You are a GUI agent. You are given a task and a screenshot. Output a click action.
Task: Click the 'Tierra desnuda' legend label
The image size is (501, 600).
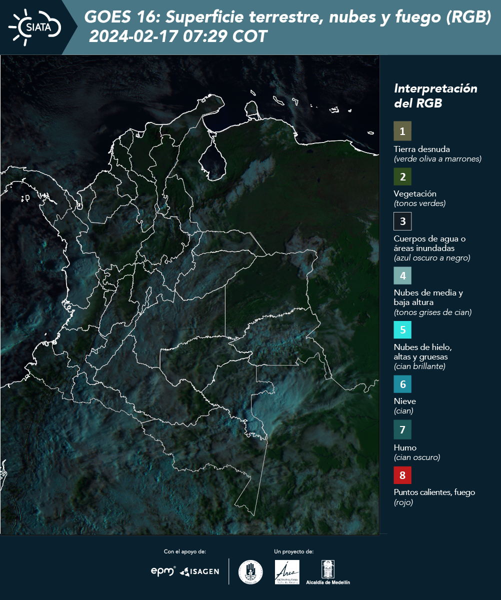(x=422, y=149)
